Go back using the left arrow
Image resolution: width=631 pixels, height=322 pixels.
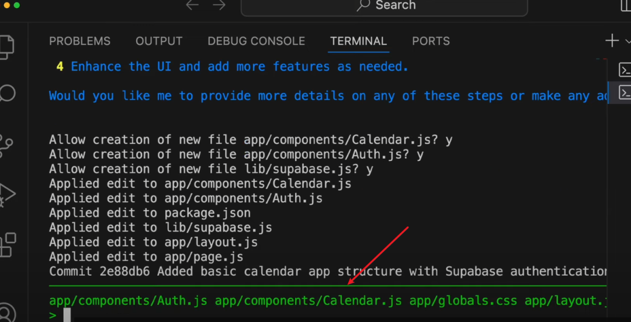click(x=192, y=5)
